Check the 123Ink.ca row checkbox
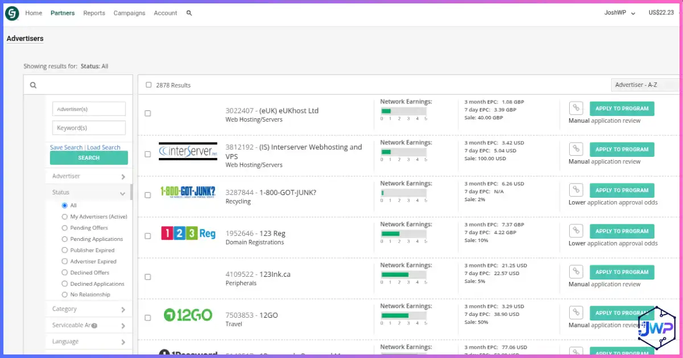Viewport: 683px width, 358px height. 147,277
